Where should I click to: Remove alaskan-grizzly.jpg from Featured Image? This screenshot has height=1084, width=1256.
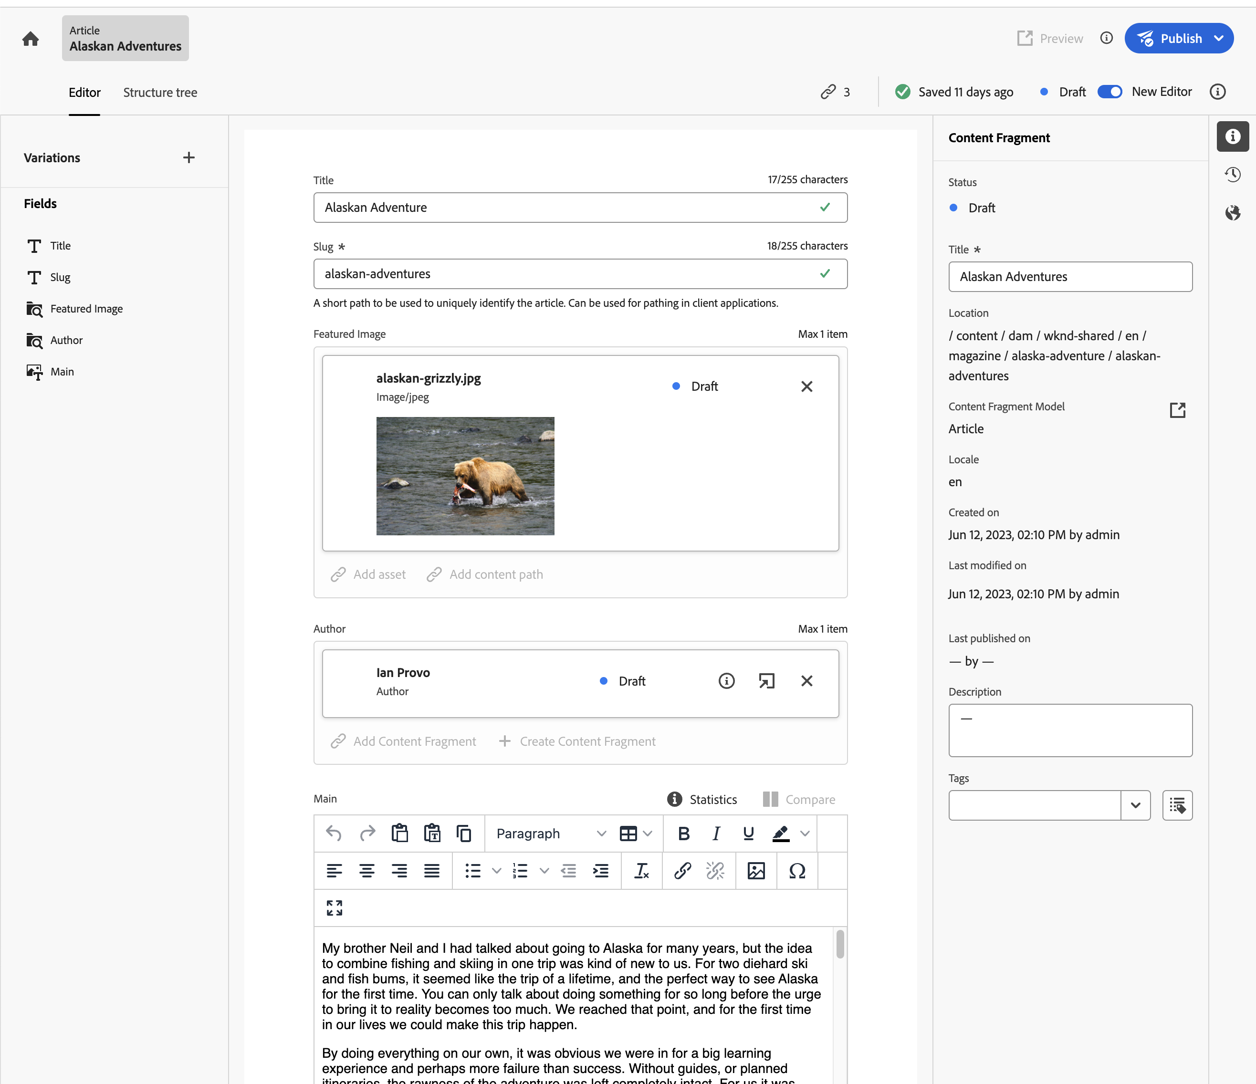point(806,386)
